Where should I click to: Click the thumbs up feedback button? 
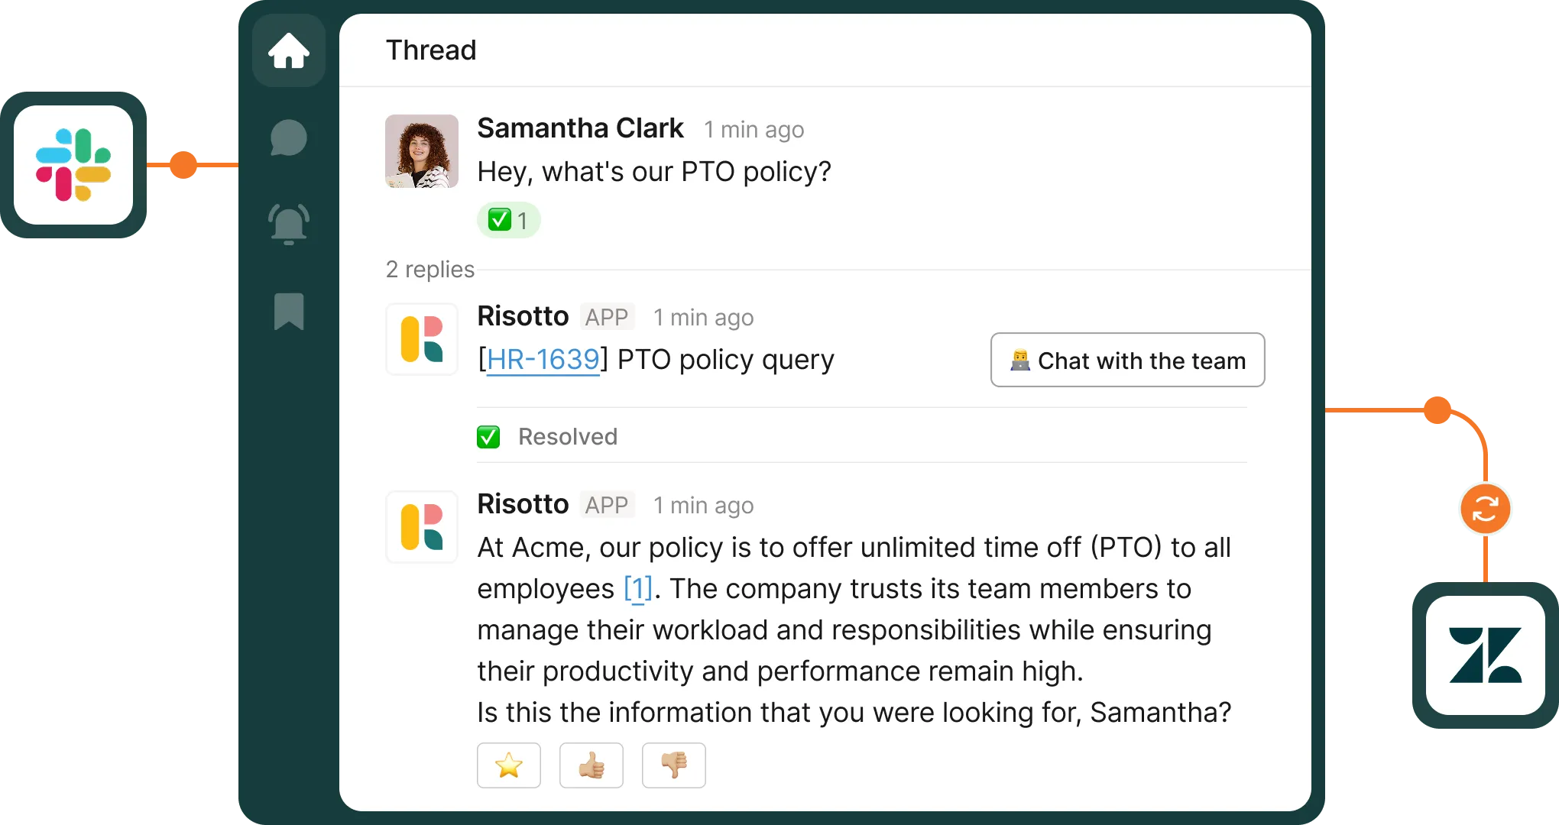point(592,765)
